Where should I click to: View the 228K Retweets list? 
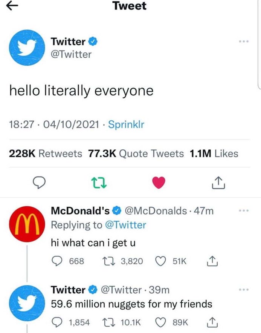46,153
